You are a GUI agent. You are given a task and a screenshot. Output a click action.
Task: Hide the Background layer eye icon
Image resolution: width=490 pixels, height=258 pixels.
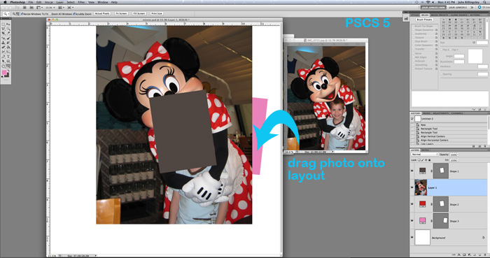(412, 238)
